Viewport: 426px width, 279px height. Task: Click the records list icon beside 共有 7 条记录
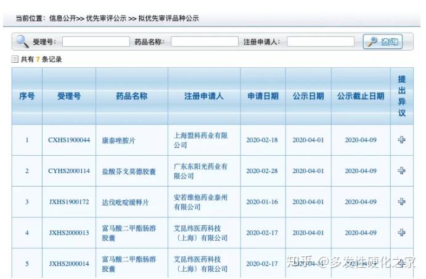(x=15, y=59)
